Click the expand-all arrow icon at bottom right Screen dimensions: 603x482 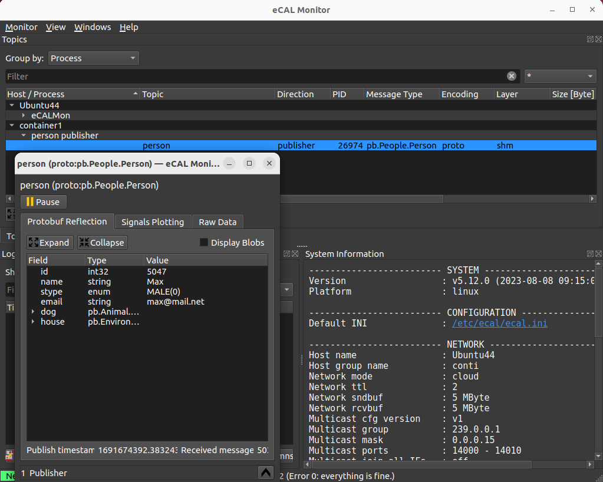point(265,472)
